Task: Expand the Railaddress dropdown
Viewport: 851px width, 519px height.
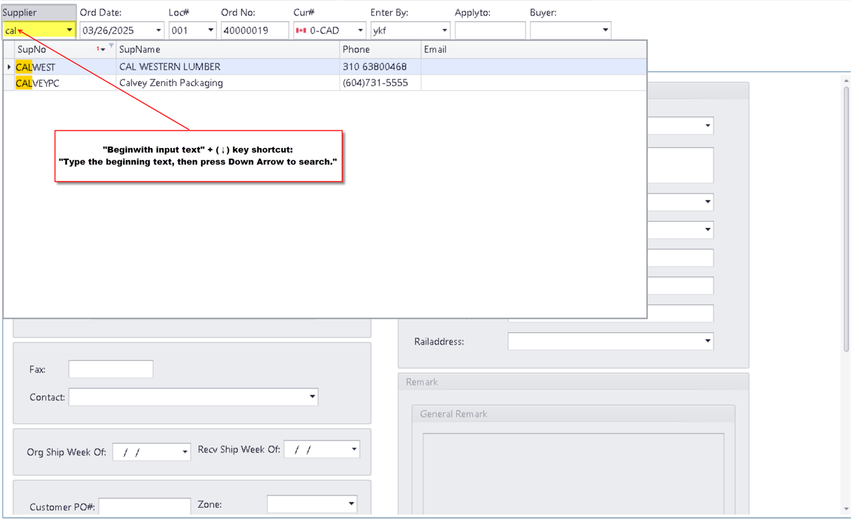Action: [x=707, y=341]
